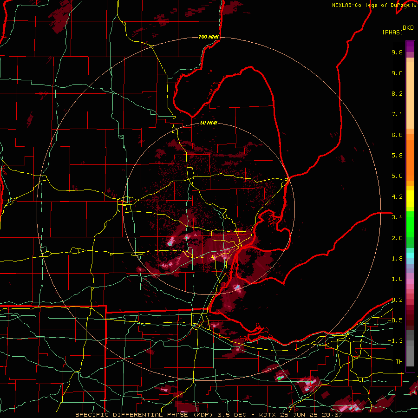Screen dimensions: 418x418
Task: Click the 100 NMI range ring label
Action: tap(209, 37)
